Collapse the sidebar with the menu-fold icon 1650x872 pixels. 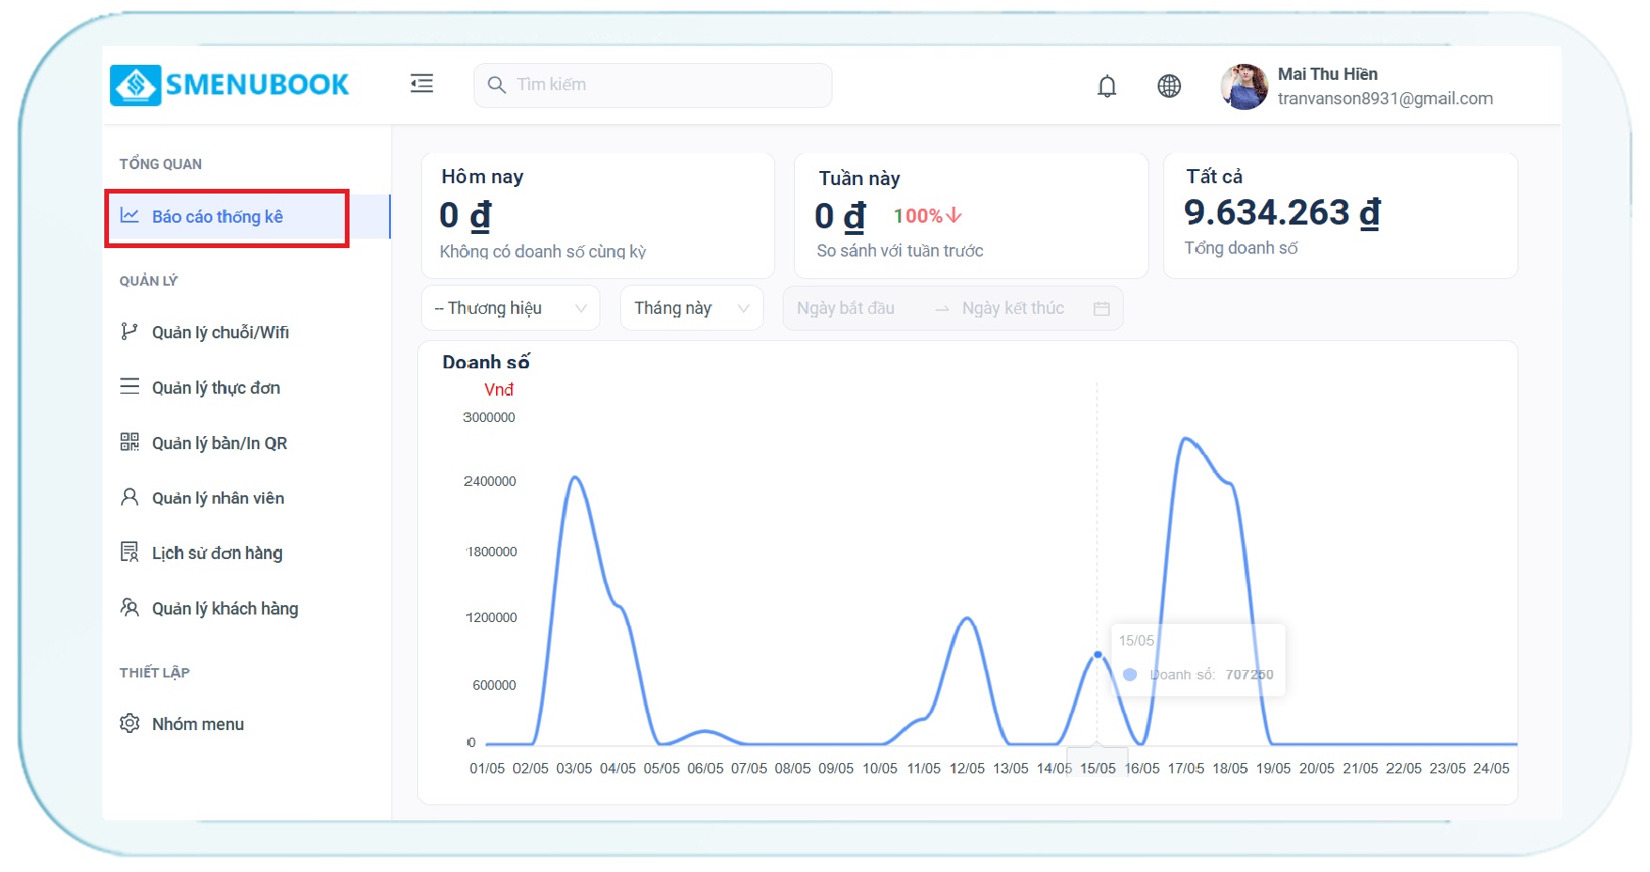(x=422, y=84)
